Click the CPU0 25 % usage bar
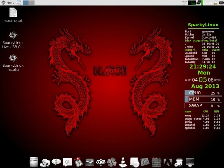224x168 pixels. tap(203, 93)
